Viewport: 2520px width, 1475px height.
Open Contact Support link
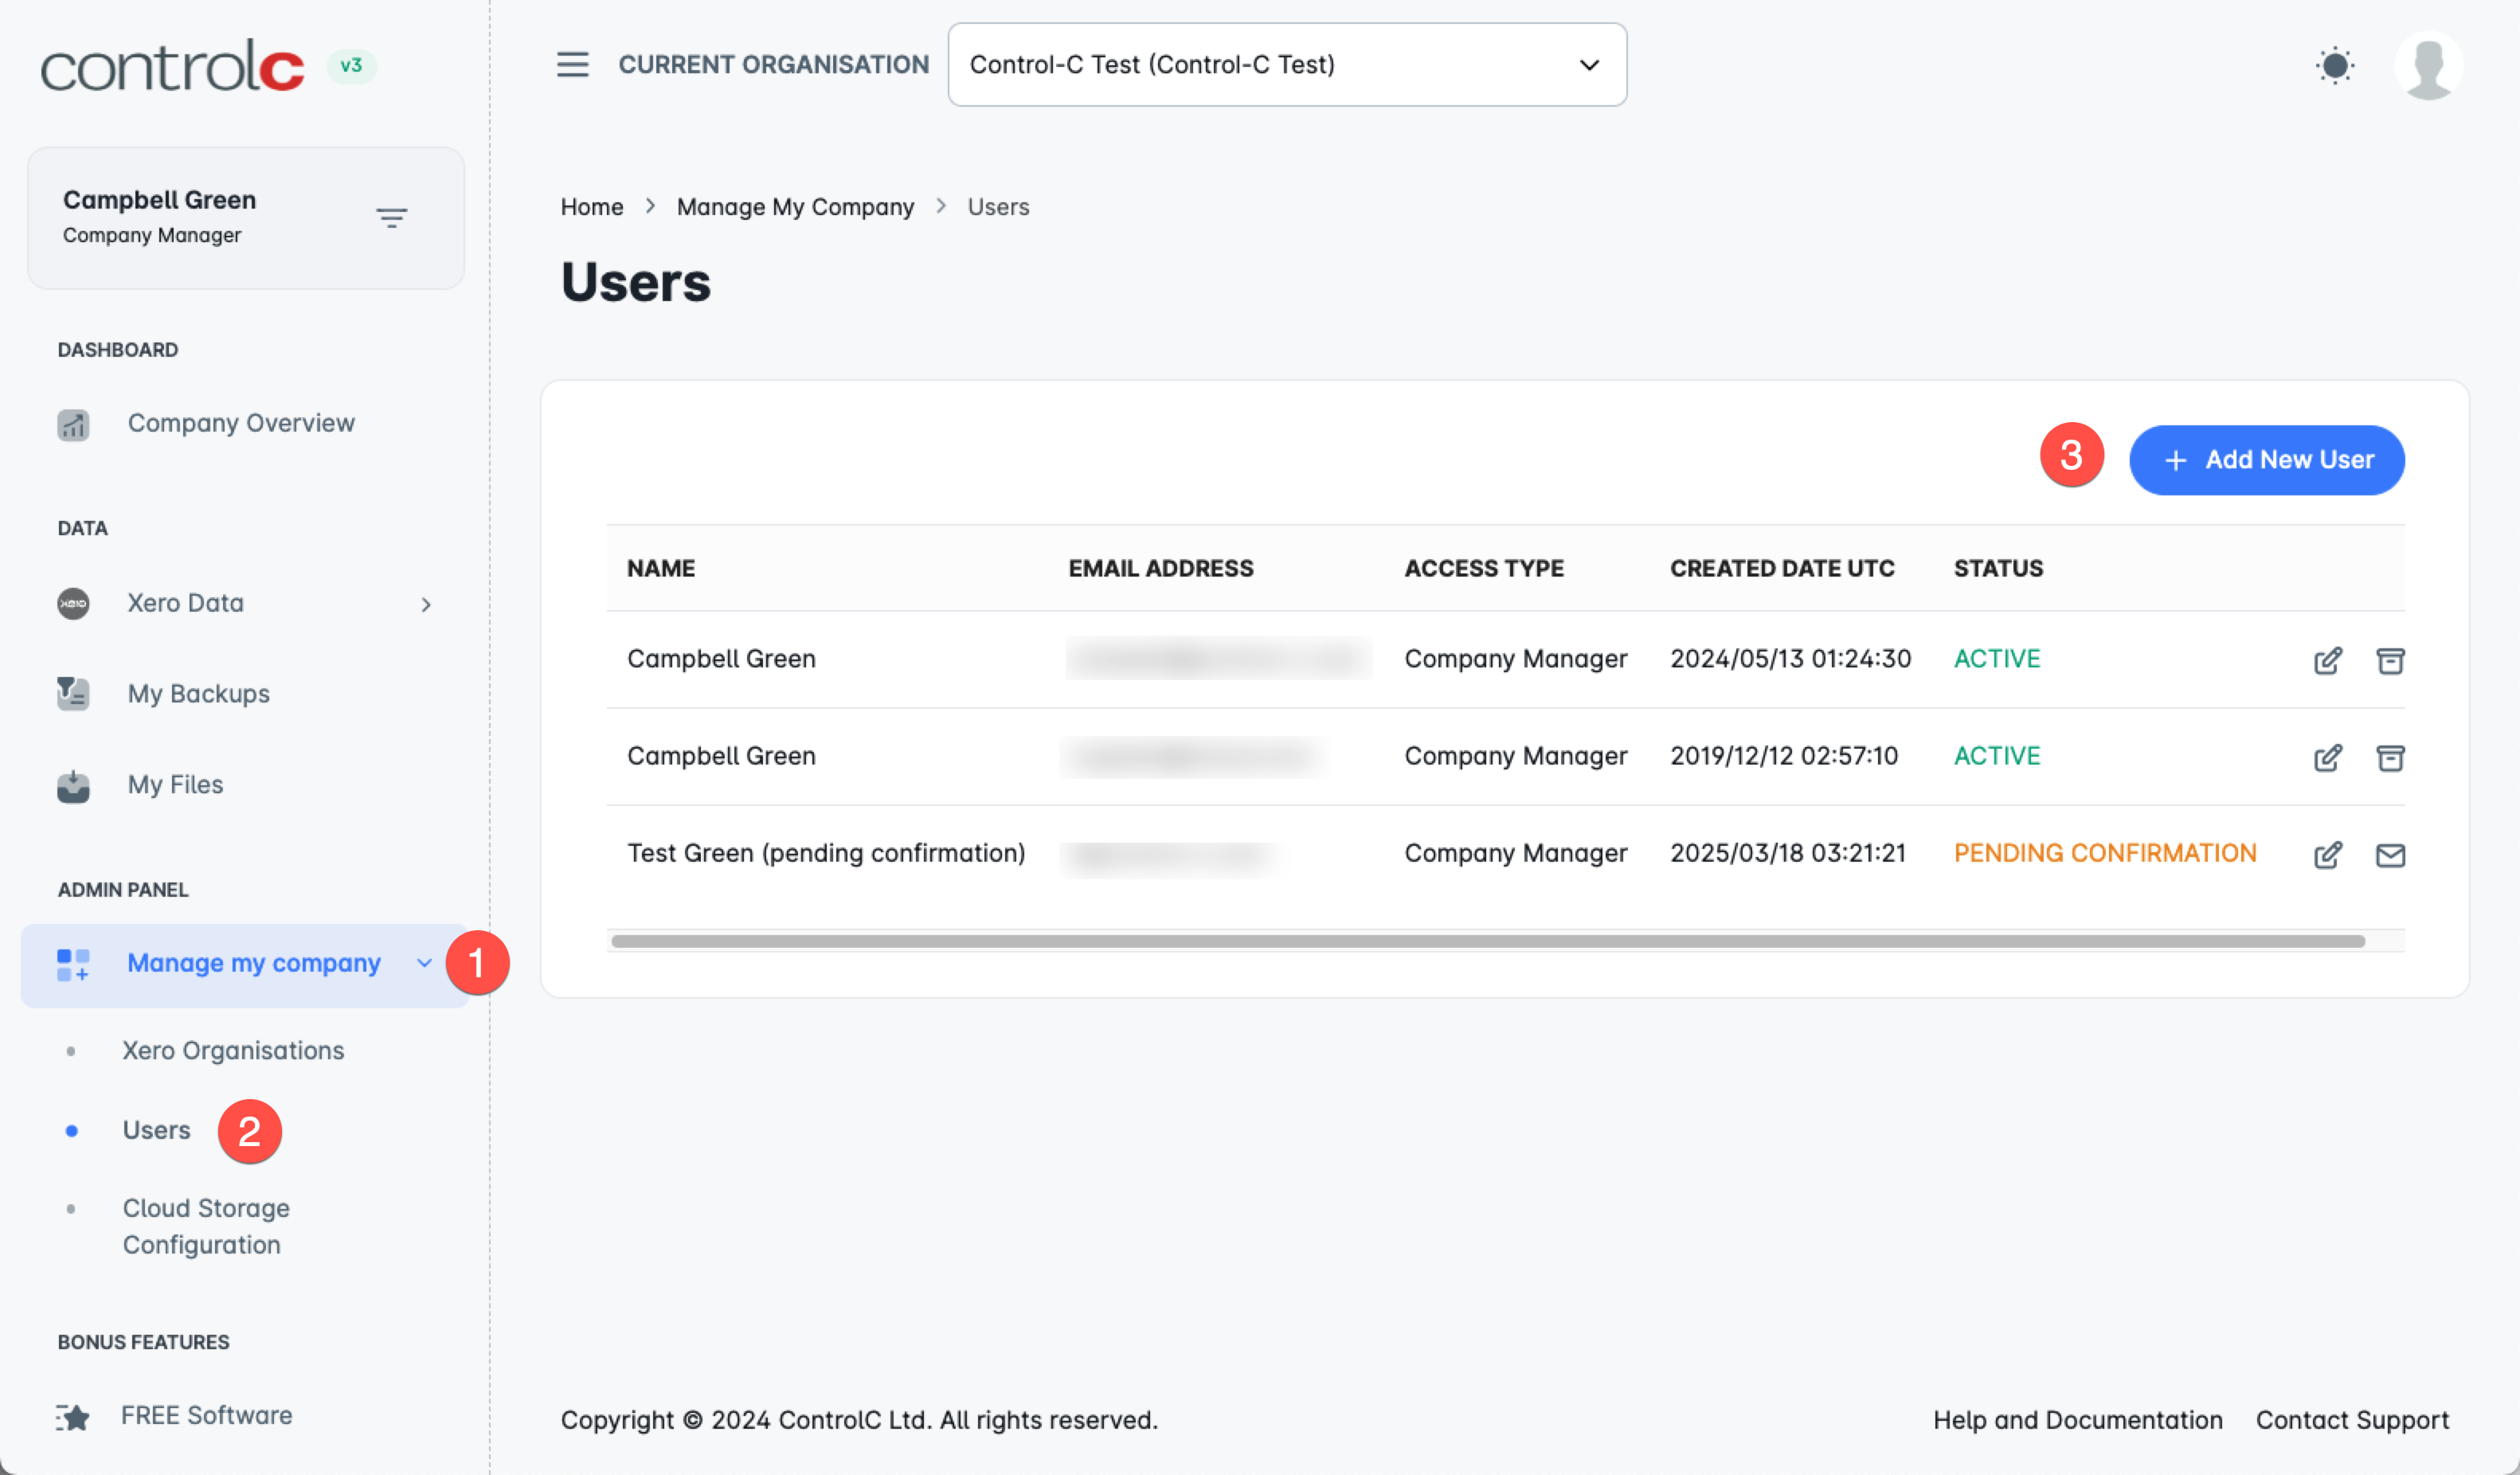(2352, 1420)
